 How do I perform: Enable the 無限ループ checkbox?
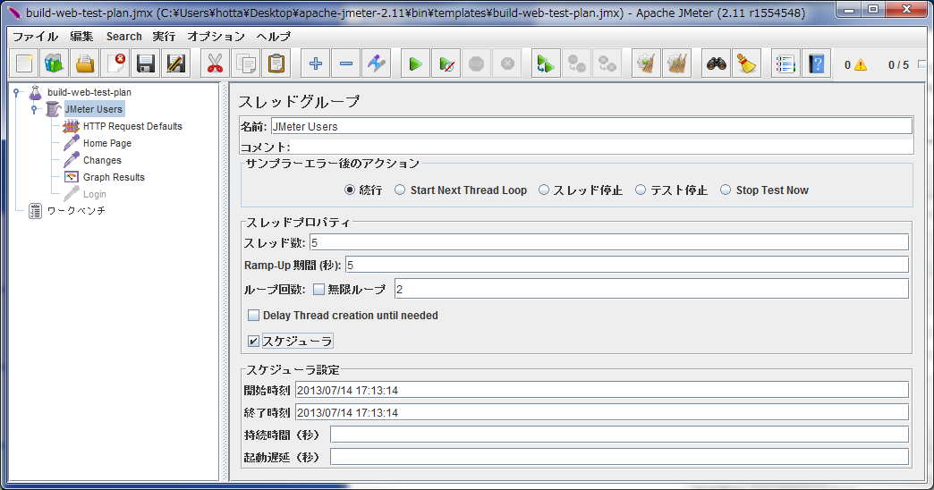319,290
